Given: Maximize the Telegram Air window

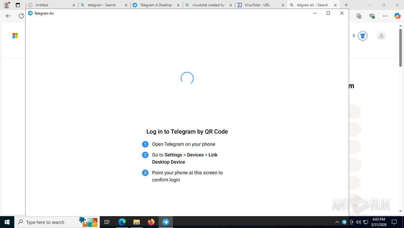Looking at the screenshot, I should (328, 13).
